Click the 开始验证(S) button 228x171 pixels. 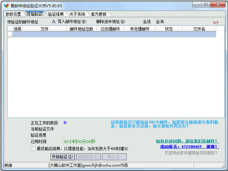pyautogui.click(x=63, y=157)
